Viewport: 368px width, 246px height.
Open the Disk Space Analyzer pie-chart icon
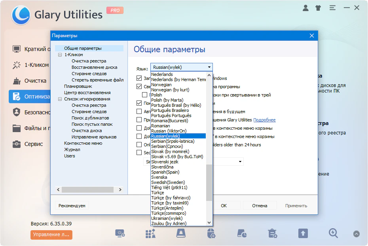(x=241, y=233)
